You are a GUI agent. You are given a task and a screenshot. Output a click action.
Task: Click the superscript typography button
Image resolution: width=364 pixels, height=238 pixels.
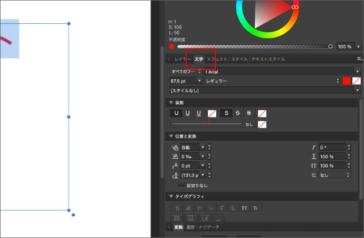pyautogui.click(x=222, y=208)
